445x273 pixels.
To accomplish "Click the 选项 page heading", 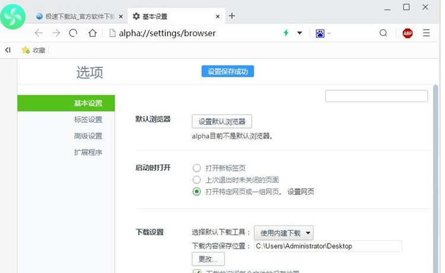I will point(89,72).
